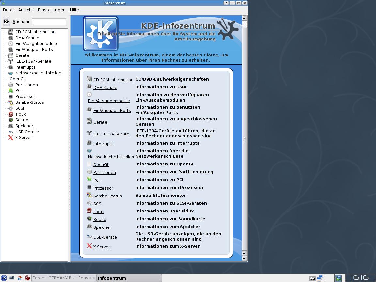
Task: Click the Partitionen disk icon in the sidebar
Action: tap(10, 85)
